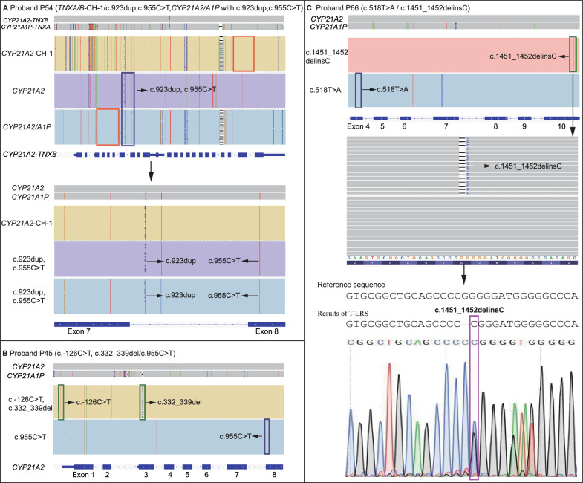Select 'CYP21A2-TNXB' label beside the gene model
This screenshot has width=583, height=483.
pos(30,154)
